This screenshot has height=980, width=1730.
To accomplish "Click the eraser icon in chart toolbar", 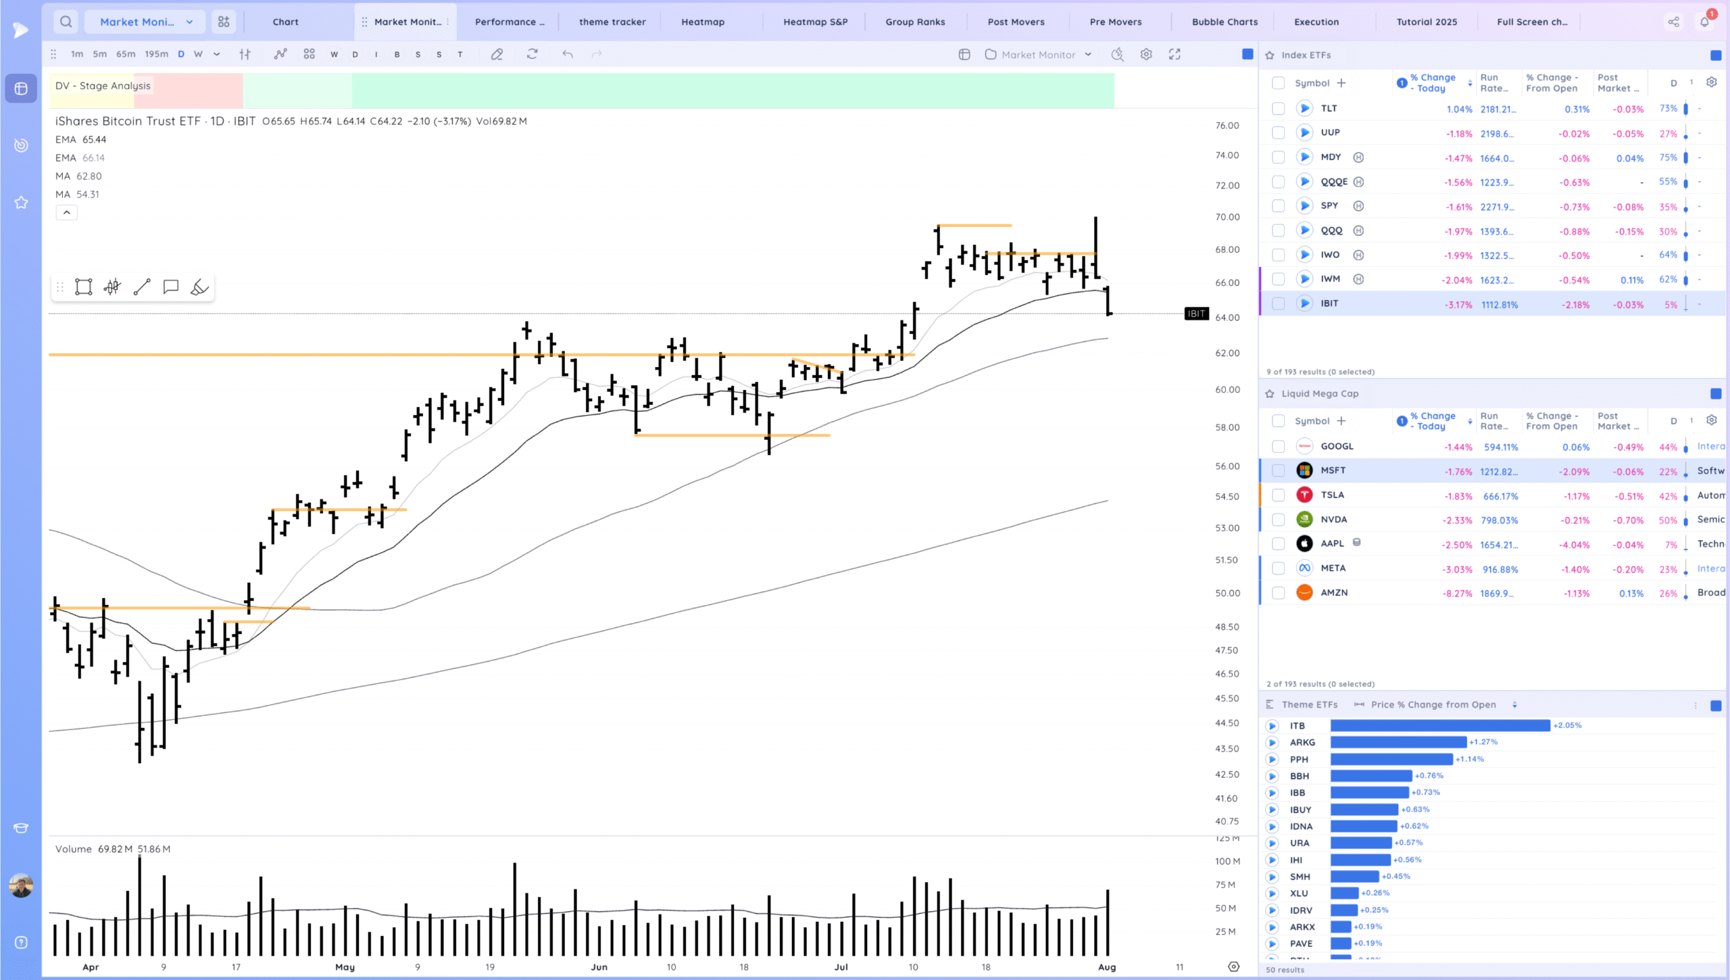I will pos(497,55).
